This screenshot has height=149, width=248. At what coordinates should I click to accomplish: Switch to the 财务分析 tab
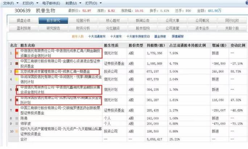83,28
